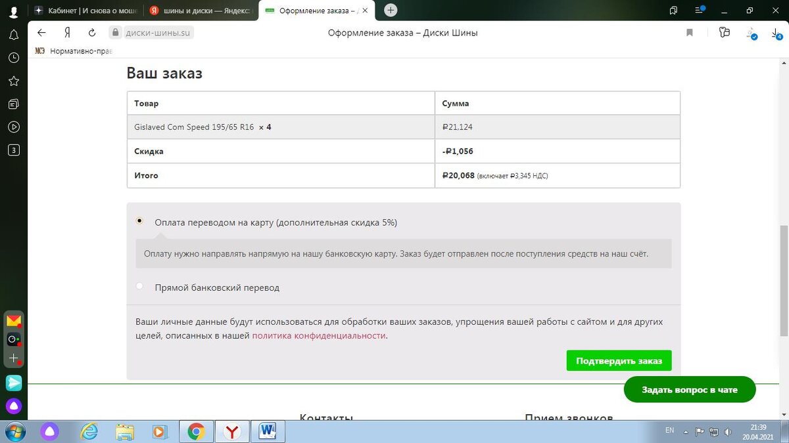The width and height of the screenshot is (789, 443).
Task: Click Gislaved Com Speed 195/65 R16 product cell
Action: tap(281, 127)
